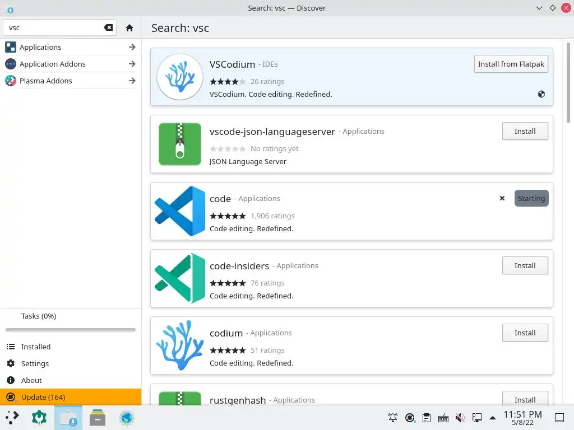The height and width of the screenshot is (430, 574).
Task: Clear the search field text
Action: pyautogui.click(x=108, y=28)
